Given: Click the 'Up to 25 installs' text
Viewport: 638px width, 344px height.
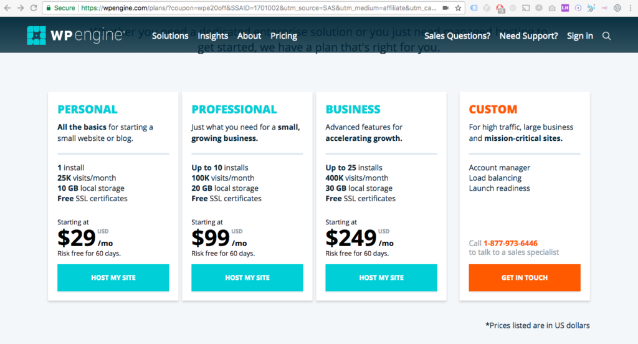Looking at the screenshot, I should pos(354,168).
